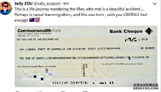Click the DEDECMS.COM watermark

[x=146, y=86]
